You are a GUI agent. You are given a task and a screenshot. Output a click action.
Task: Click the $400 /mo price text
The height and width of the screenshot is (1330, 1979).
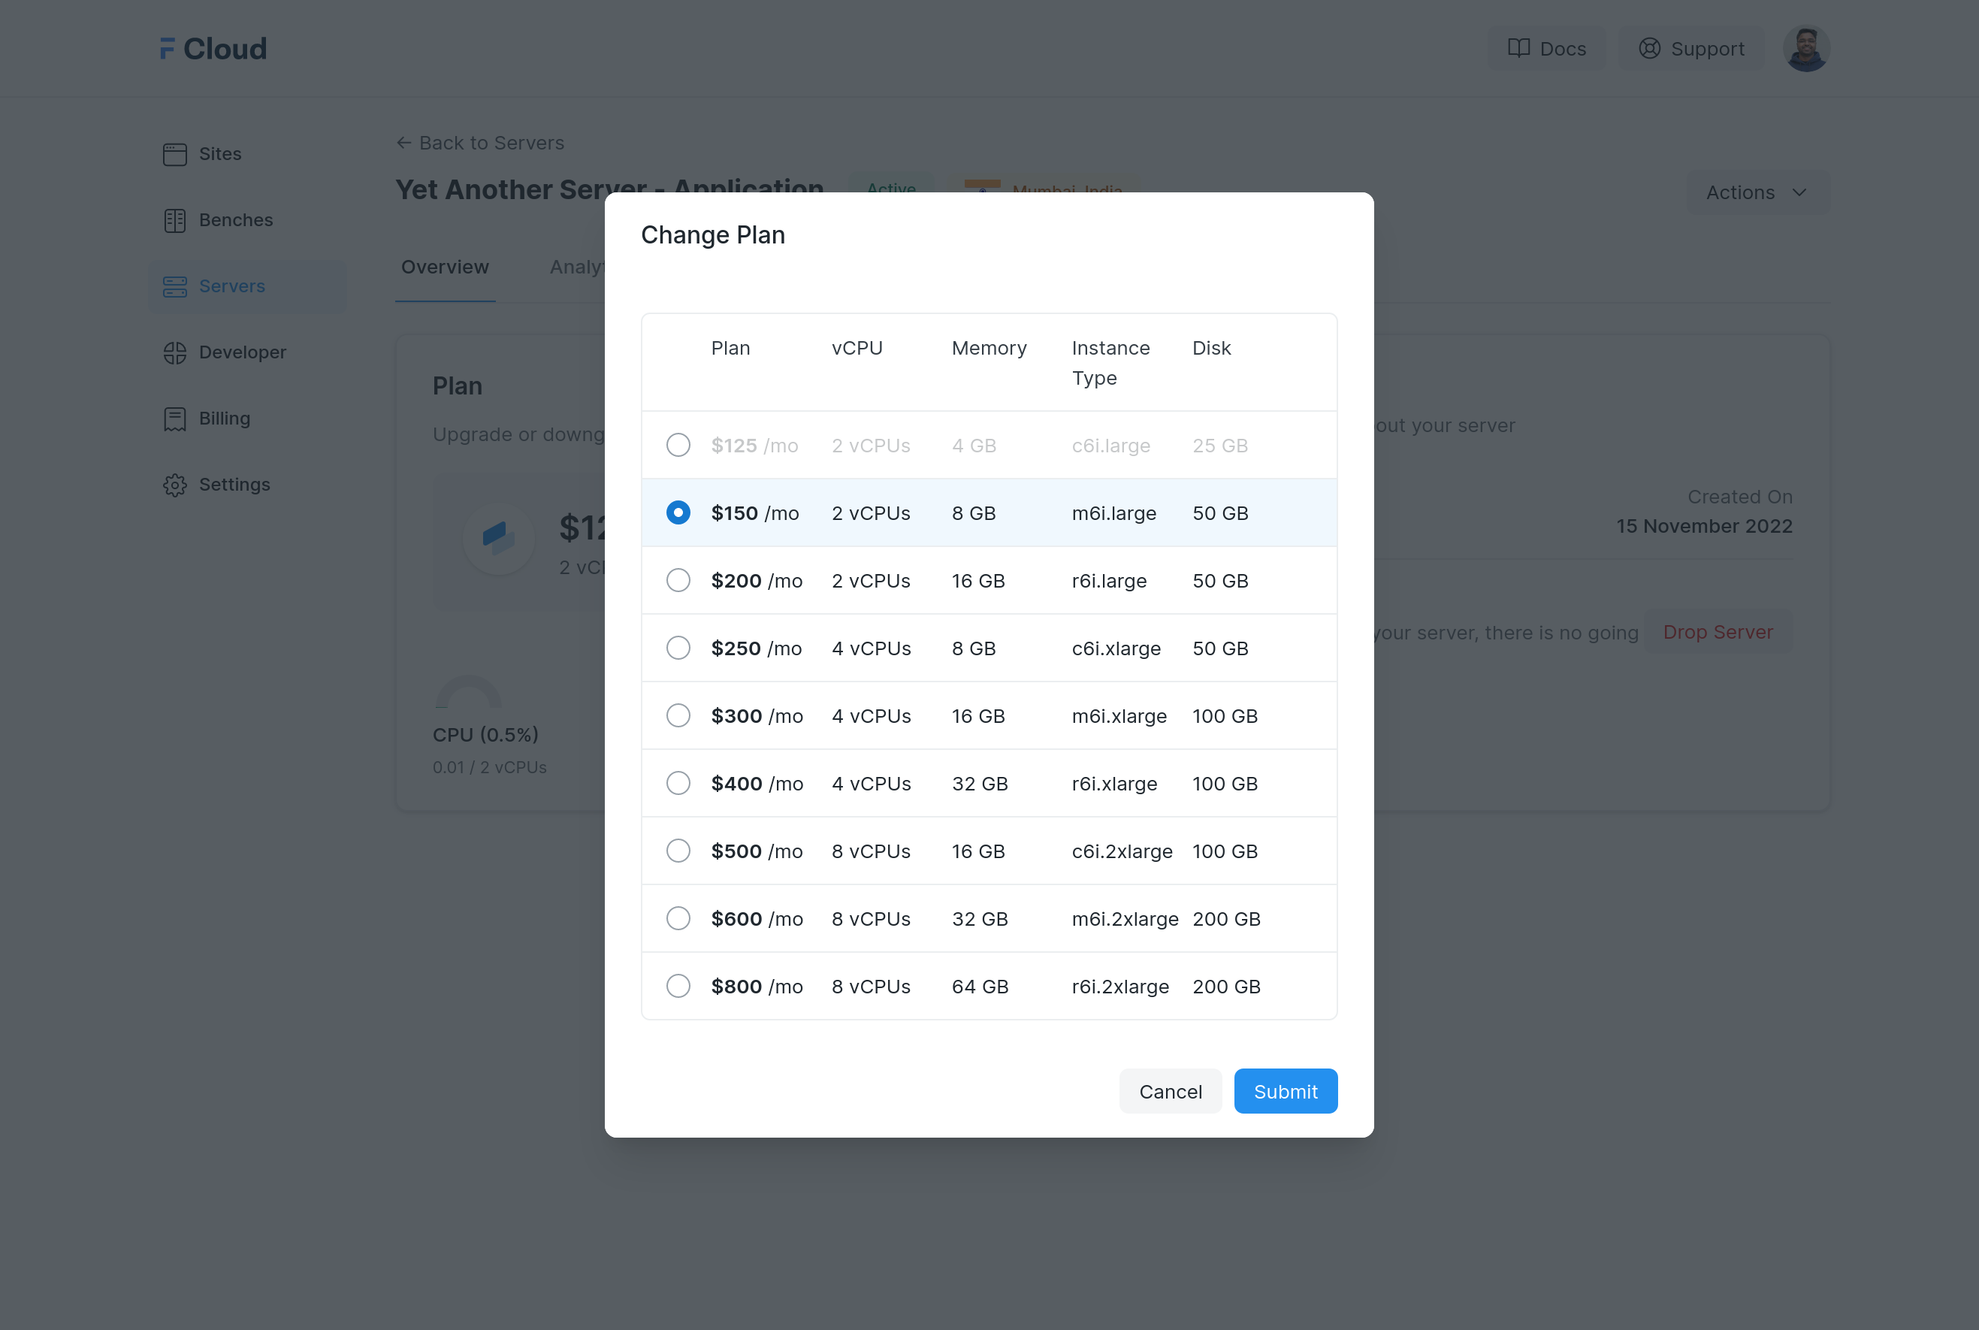click(x=757, y=784)
